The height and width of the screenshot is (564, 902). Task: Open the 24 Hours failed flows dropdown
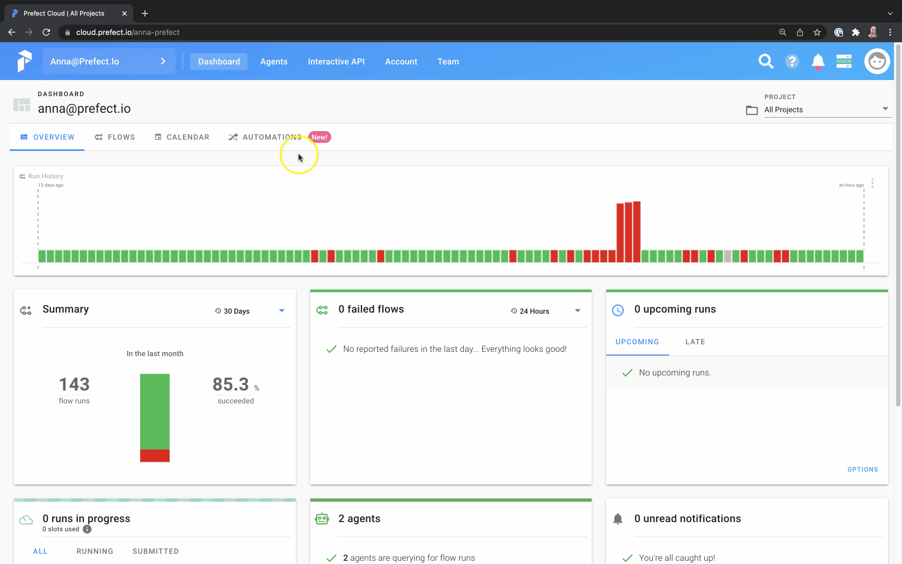[x=546, y=311]
